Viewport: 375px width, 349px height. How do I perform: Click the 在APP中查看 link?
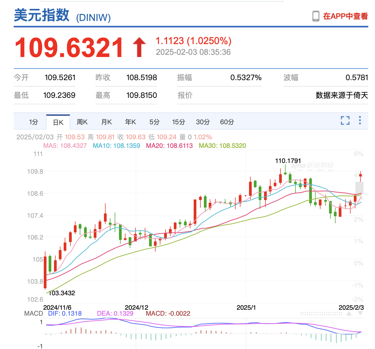(x=345, y=16)
